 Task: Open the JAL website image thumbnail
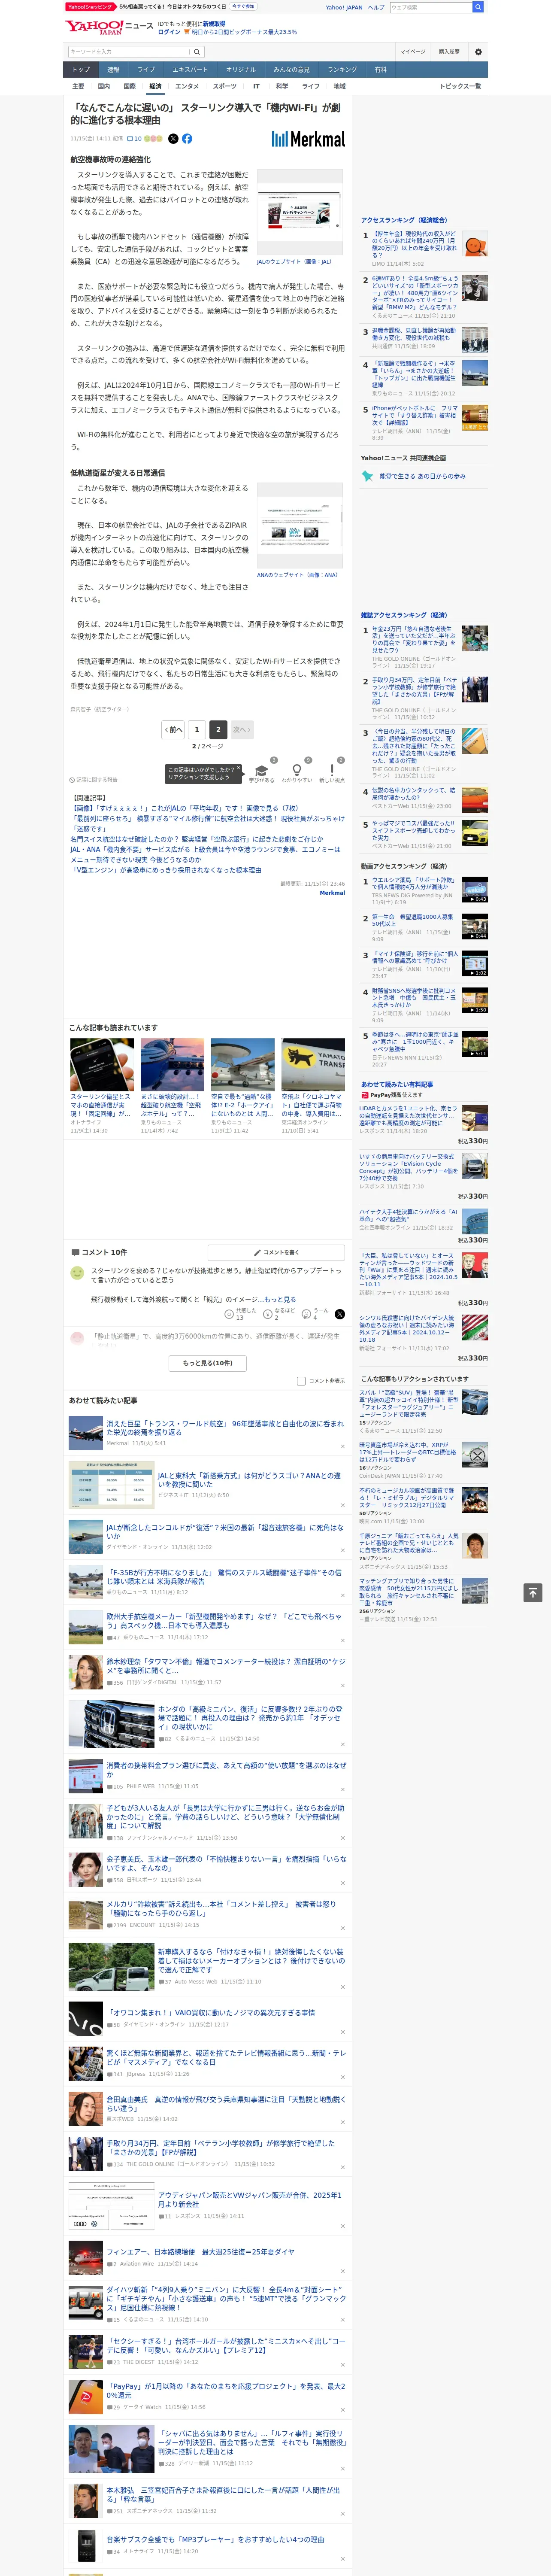tap(300, 213)
